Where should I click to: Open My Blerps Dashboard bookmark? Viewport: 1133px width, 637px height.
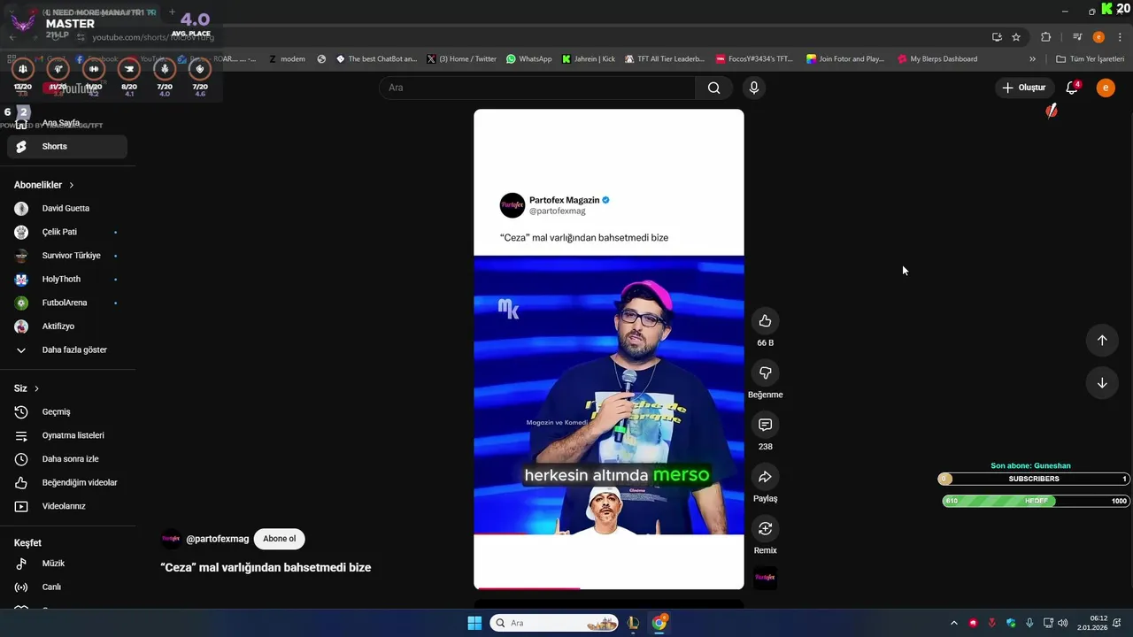(937, 59)
